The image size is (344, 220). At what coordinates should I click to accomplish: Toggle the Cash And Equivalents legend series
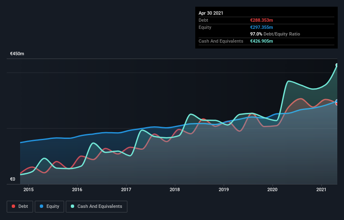[x=96, y=207]
